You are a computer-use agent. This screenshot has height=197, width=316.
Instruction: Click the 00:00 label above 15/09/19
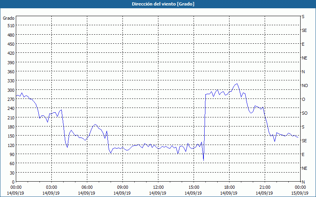(300, 188)
